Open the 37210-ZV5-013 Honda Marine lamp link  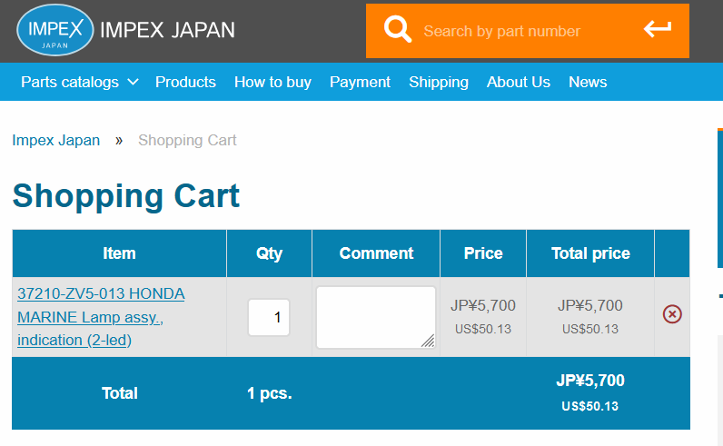pos(101,317)
